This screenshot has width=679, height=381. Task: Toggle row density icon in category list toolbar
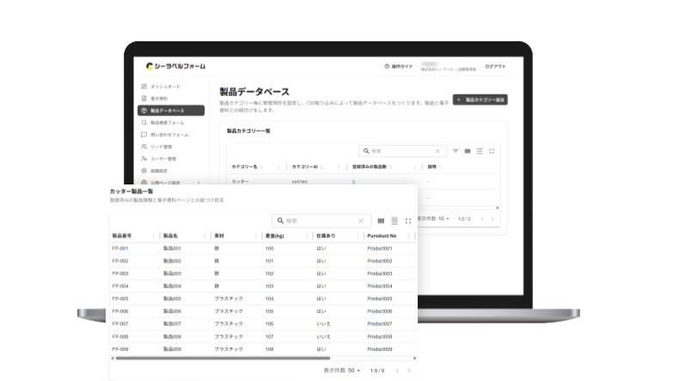pos(480,151)
